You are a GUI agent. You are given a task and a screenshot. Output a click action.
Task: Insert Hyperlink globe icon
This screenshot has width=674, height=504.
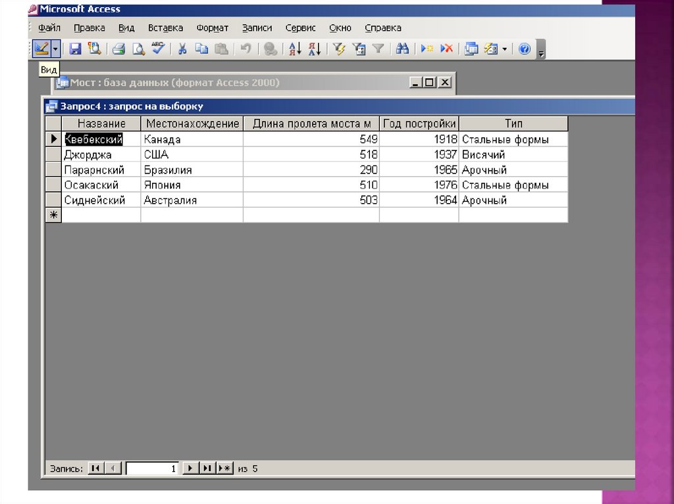[x=271, y=49]
